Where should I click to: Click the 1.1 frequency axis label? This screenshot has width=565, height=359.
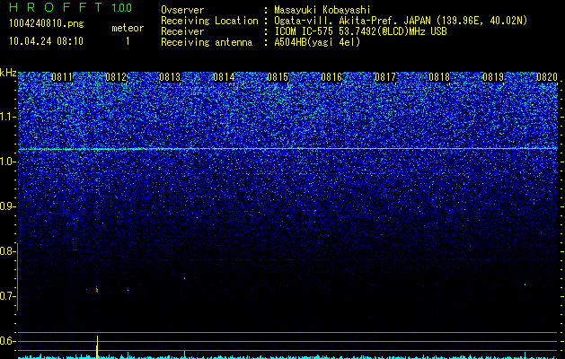7,117
